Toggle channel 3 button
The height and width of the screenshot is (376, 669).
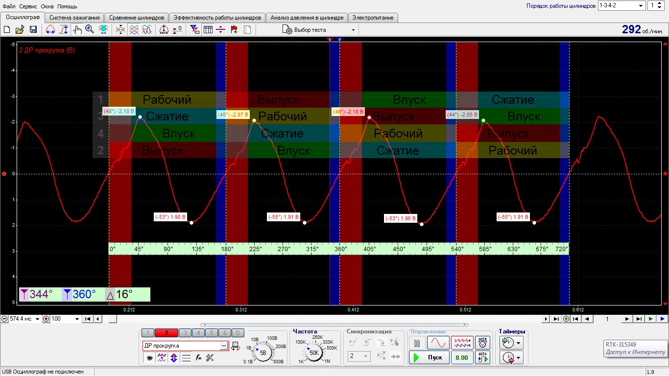pyautogui.click(x=185, y=333)
